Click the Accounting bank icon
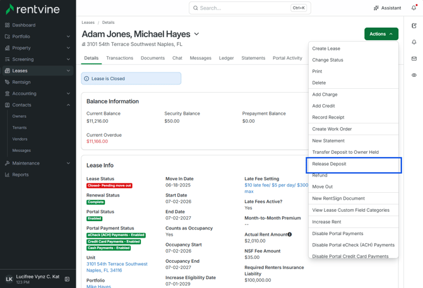 8,94
